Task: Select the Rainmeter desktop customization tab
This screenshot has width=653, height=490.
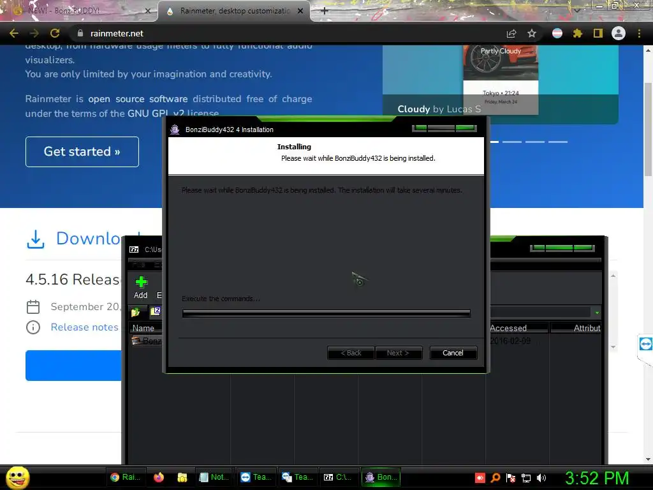Action: point(233,11)
